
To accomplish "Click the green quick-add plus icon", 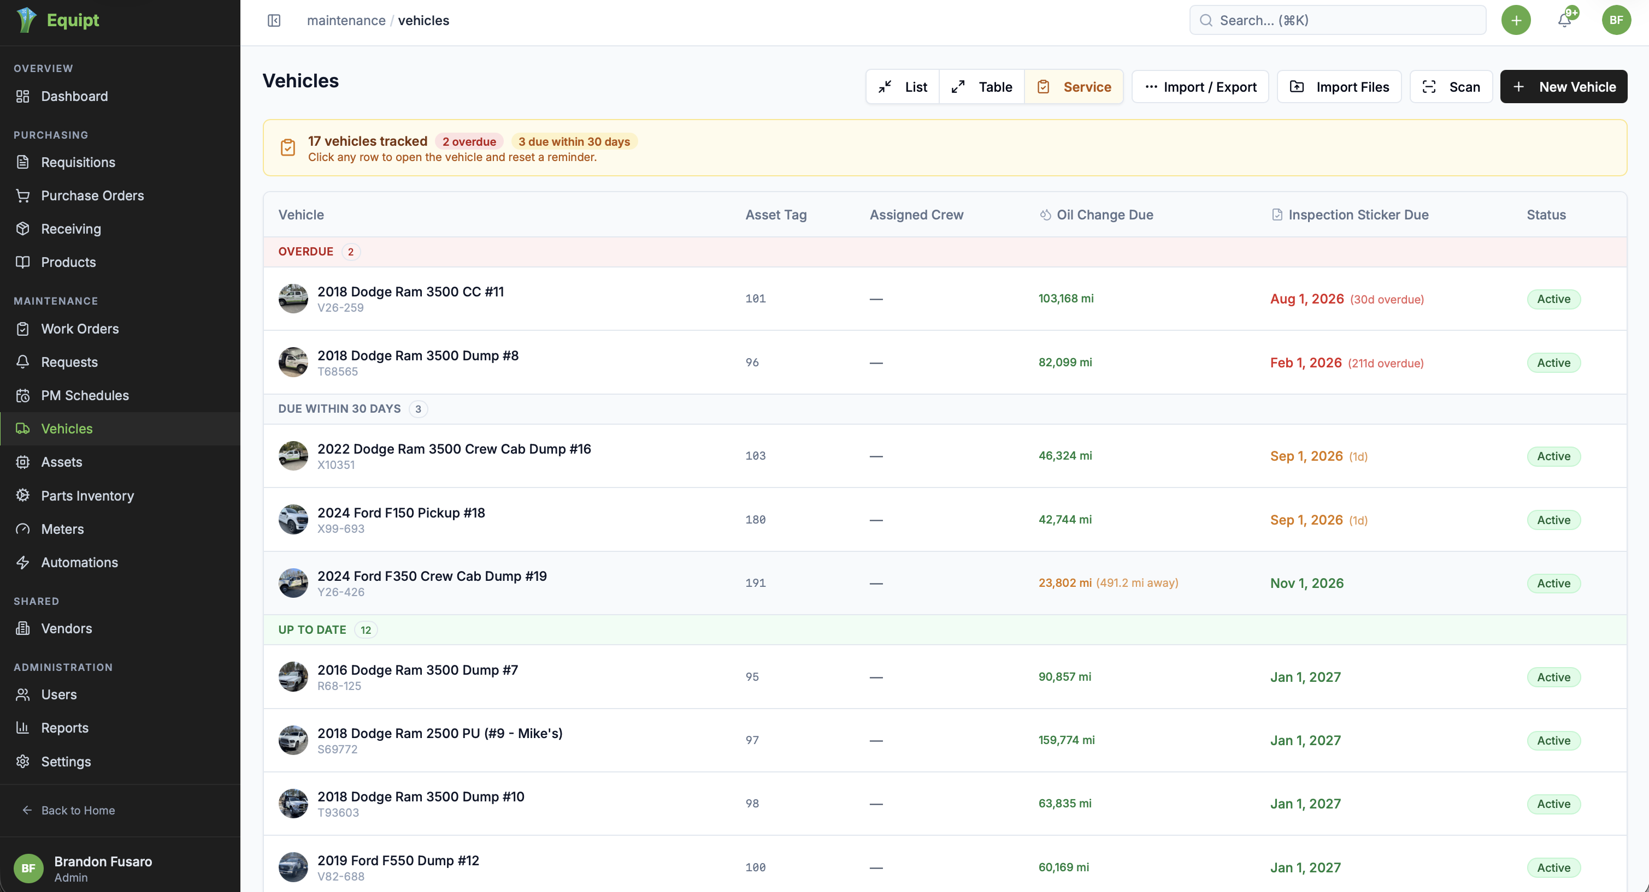I will pyautogui.click(x=1516, y=20).
